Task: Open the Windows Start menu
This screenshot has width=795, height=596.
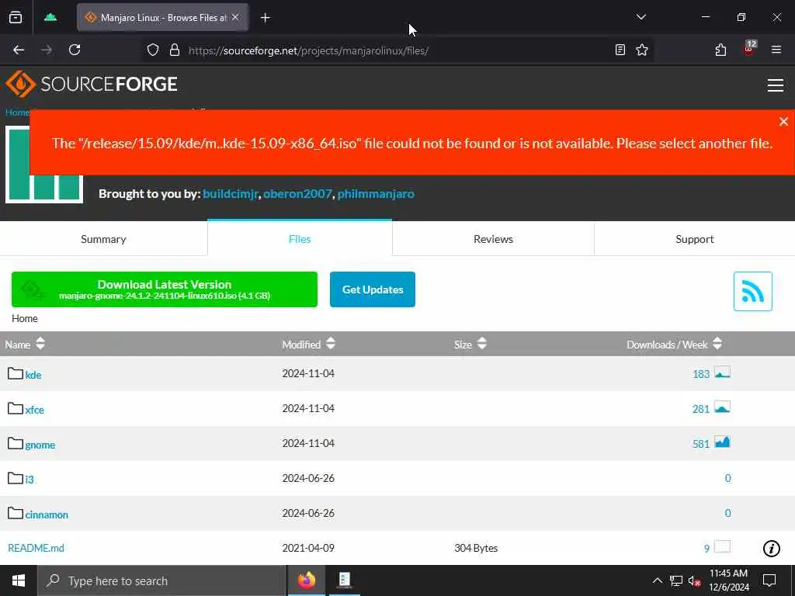Action: pos(19,580)
